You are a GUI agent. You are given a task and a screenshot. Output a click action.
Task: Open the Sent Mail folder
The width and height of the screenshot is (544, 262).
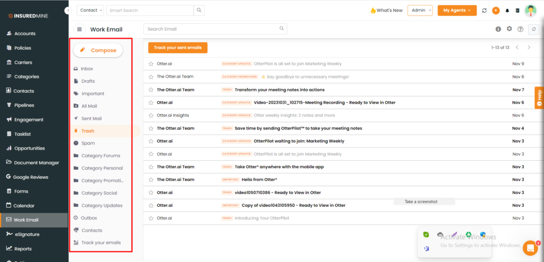tap(88, 118)
